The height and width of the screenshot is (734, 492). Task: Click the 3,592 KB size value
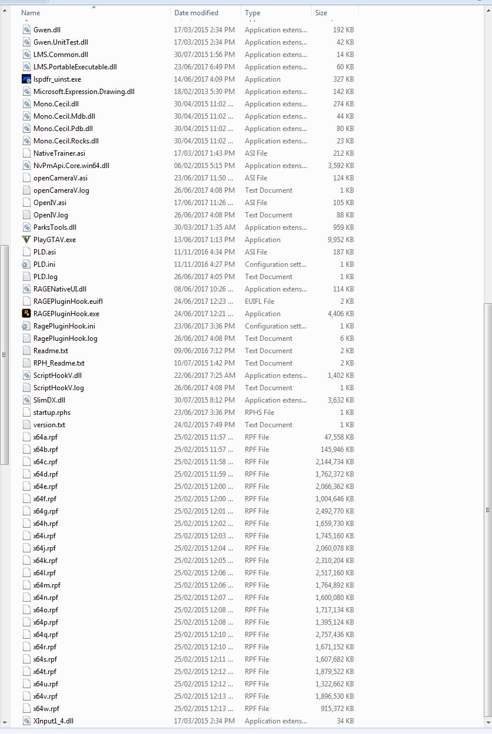tap(341, 165)
